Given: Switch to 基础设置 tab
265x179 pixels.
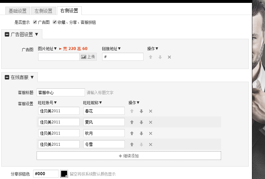Looking at the screenshot, I should (17, 11).
